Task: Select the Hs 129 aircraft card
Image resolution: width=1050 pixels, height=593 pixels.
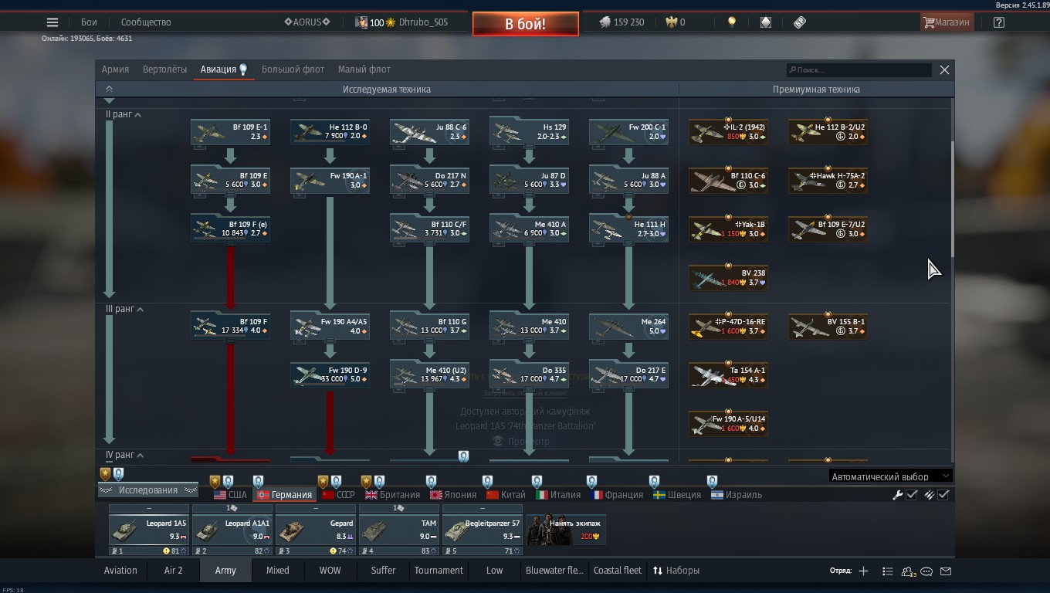Action: click(529, 132)
